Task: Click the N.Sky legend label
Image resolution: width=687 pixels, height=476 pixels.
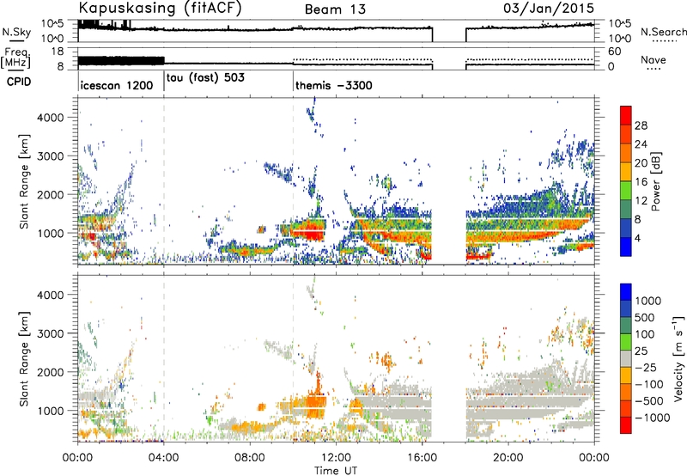Action: coord(16,32)
